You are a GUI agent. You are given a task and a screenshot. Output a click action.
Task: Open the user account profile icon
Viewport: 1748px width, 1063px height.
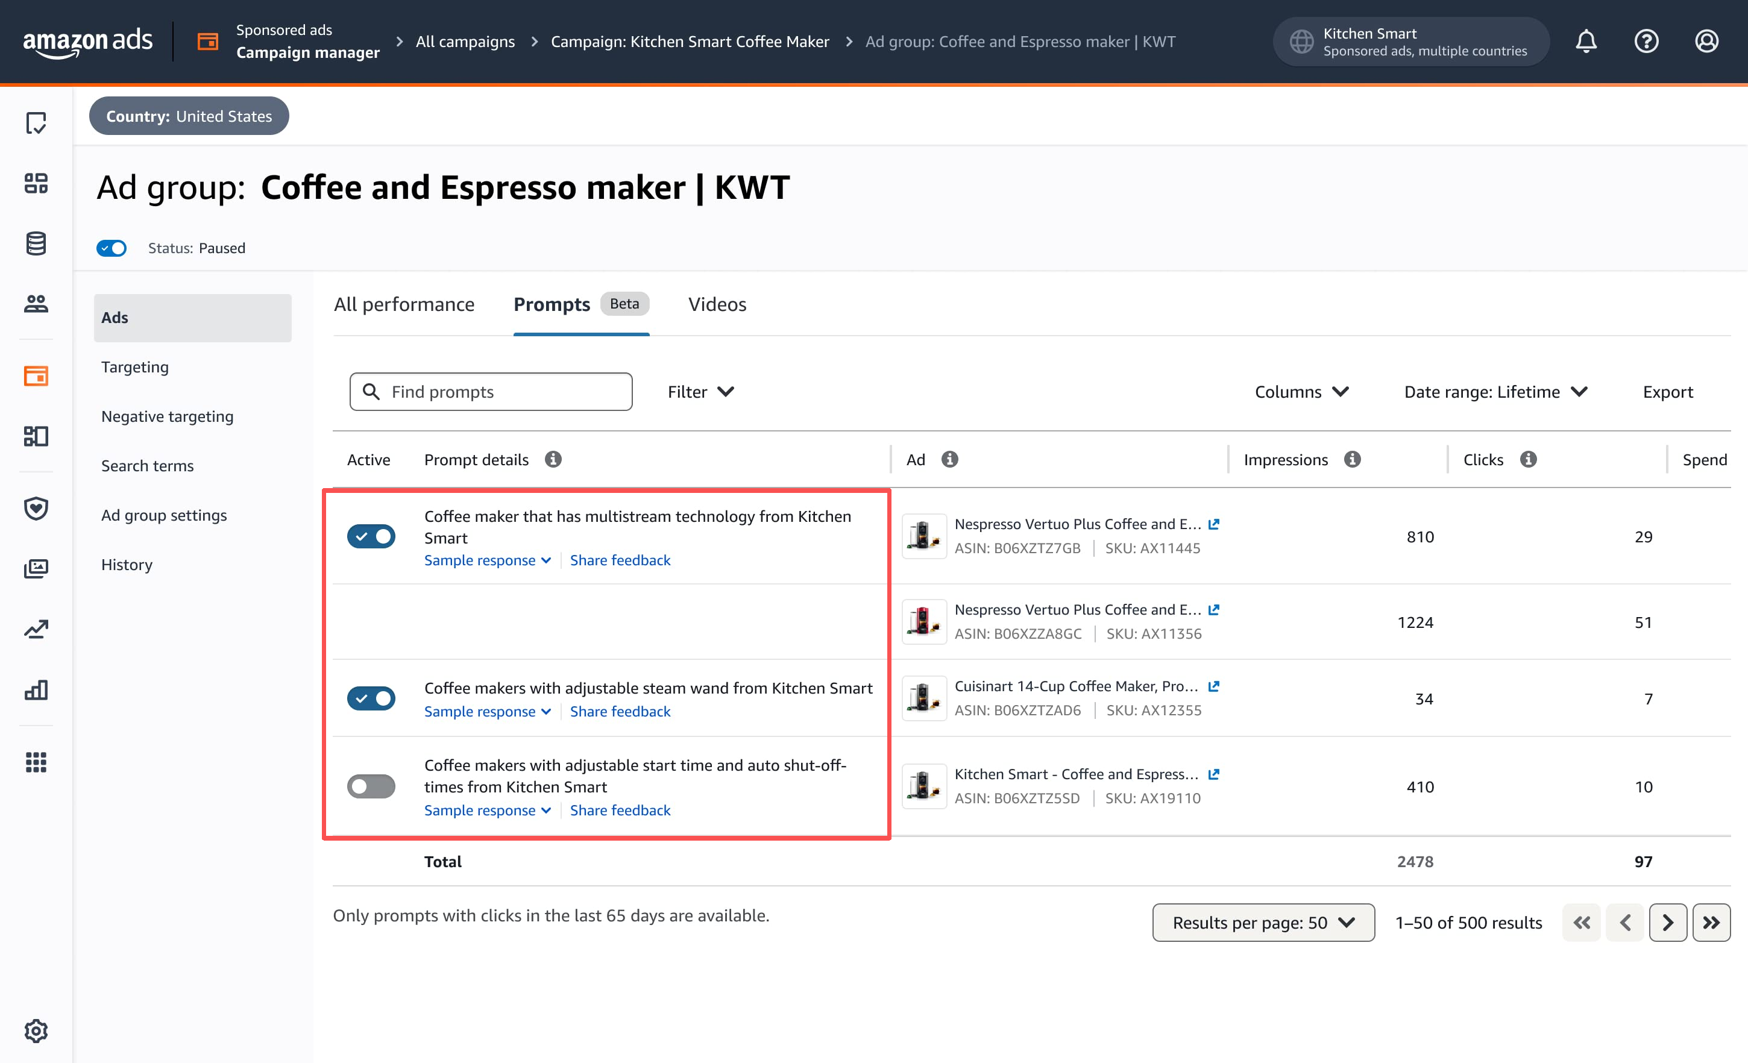1706,41
